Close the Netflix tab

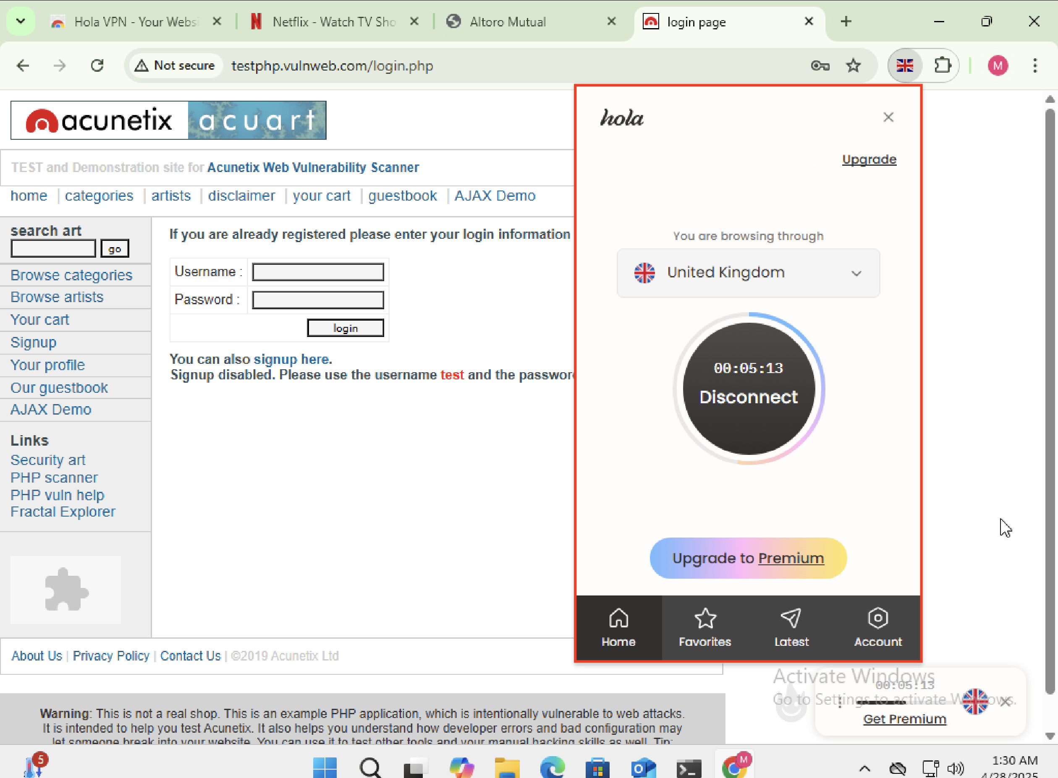[x=414, y=22]
